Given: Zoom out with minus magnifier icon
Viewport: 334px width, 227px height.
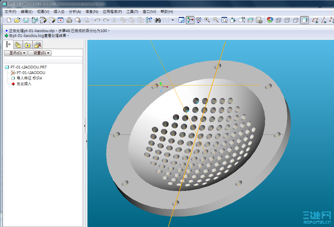Looking at the screenshot, I should [x=216, y=20].
